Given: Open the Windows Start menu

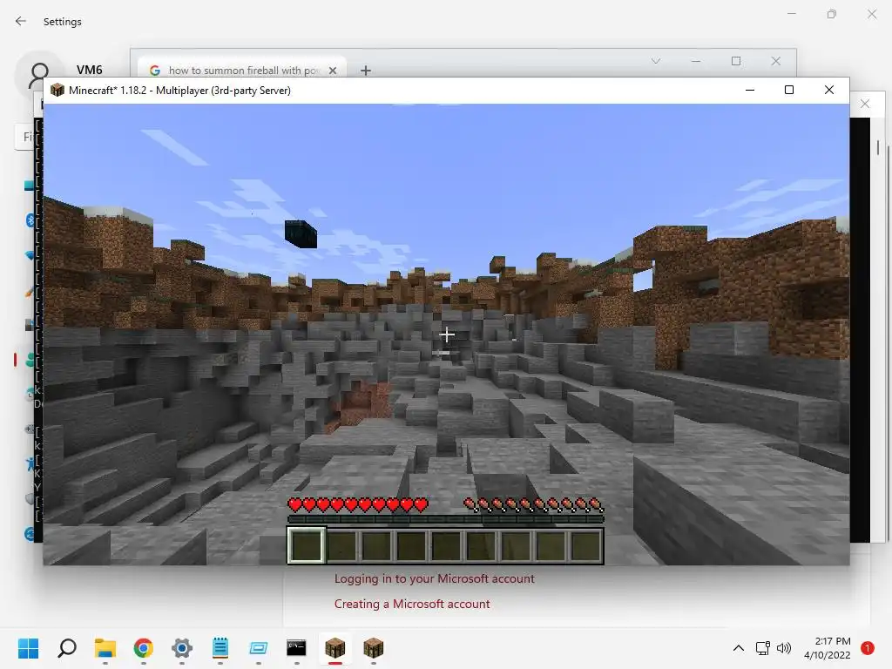Looking at the screenshot, I should (28, 648).
